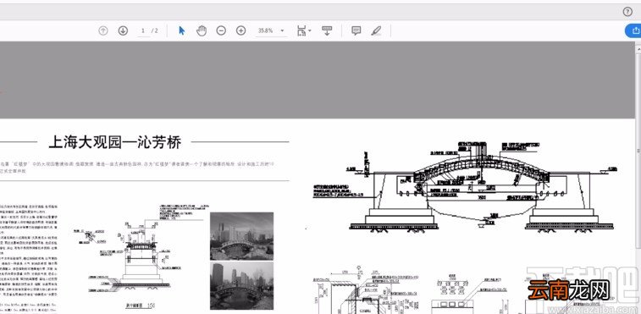
Task: Click the blue share button
Action: [633, 30]
